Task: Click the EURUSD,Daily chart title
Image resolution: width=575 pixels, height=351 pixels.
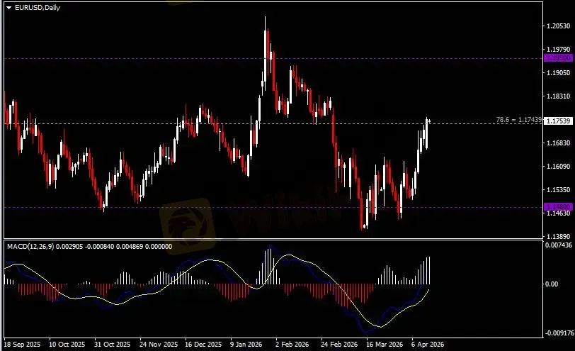Action: (x=38, y=8)
